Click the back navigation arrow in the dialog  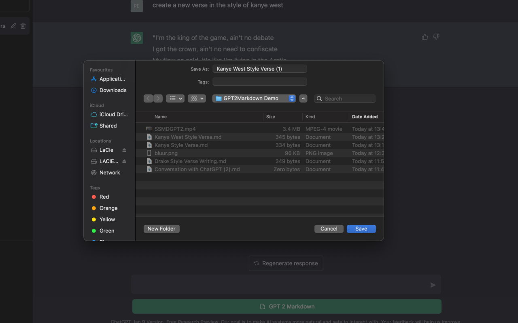point(148,98)
